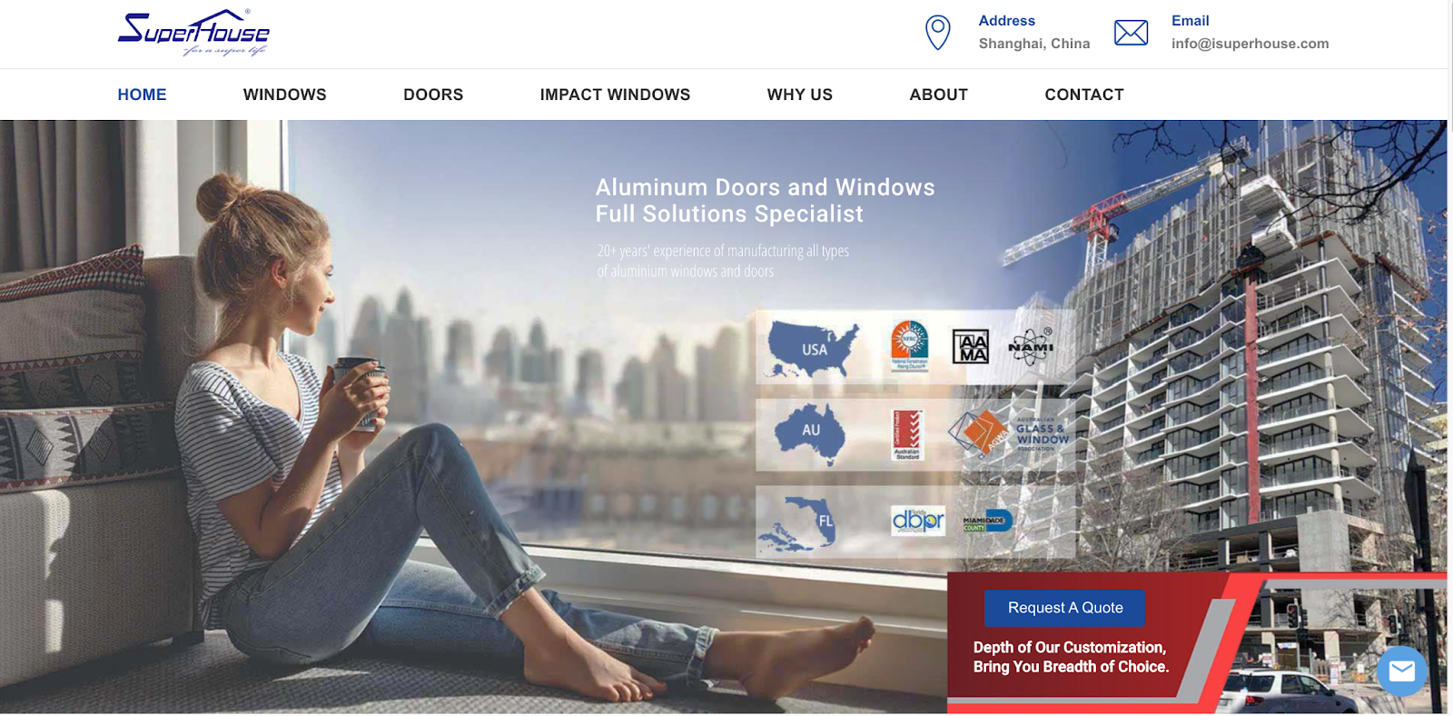This screenshot has height=716, width=1453.
Task: Click the address location pin icon
Action: pyautogui.click(x=937, y=33)
